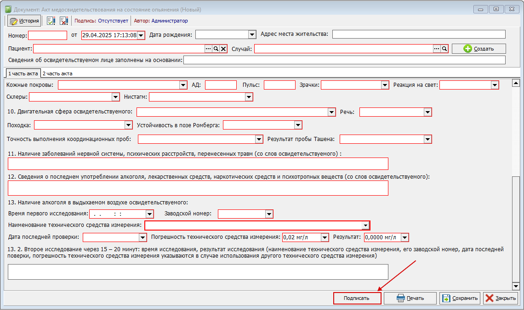Screen dimensions: 524x310
Task: Click the ellipsis icon in Случай field
Action: pyautogui.click(x=437, y=49)
